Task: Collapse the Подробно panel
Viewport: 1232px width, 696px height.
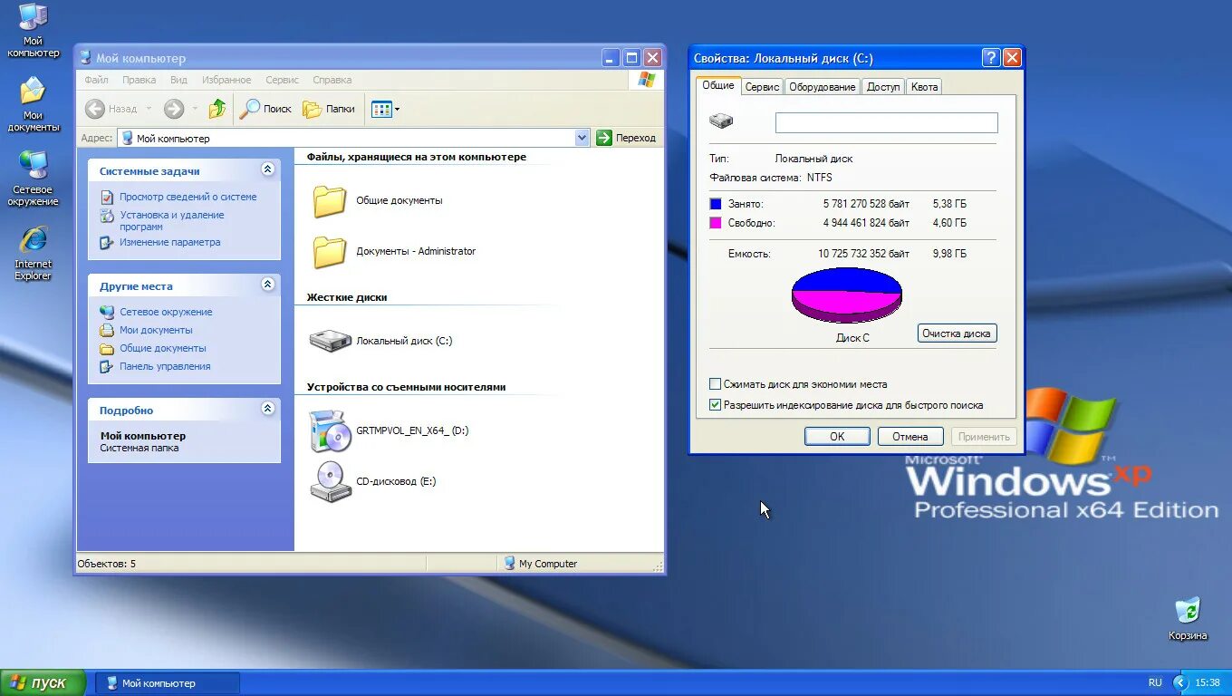Action: [x=267, y=409]
